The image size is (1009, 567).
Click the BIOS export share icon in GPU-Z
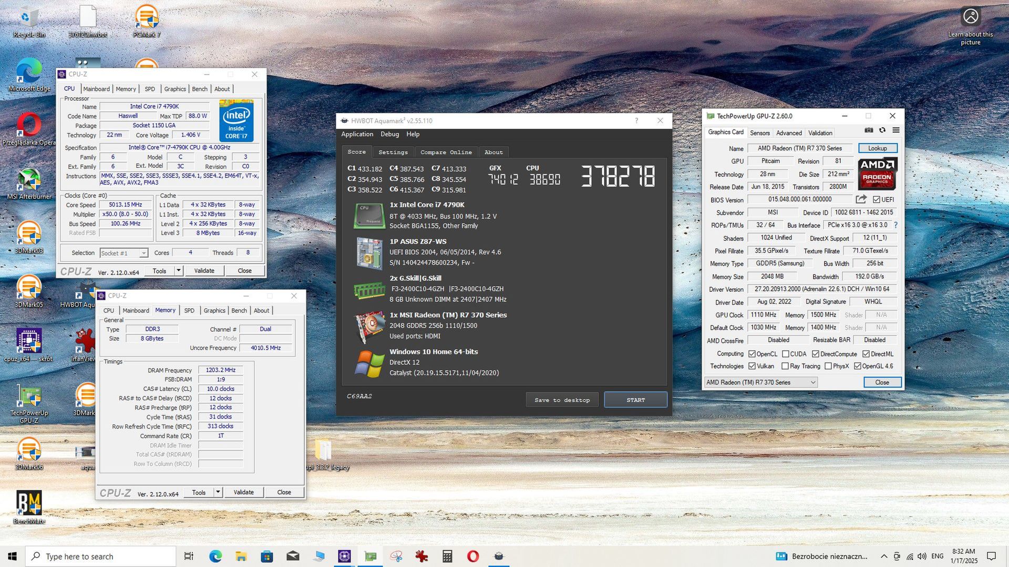[x=861, y=199]
